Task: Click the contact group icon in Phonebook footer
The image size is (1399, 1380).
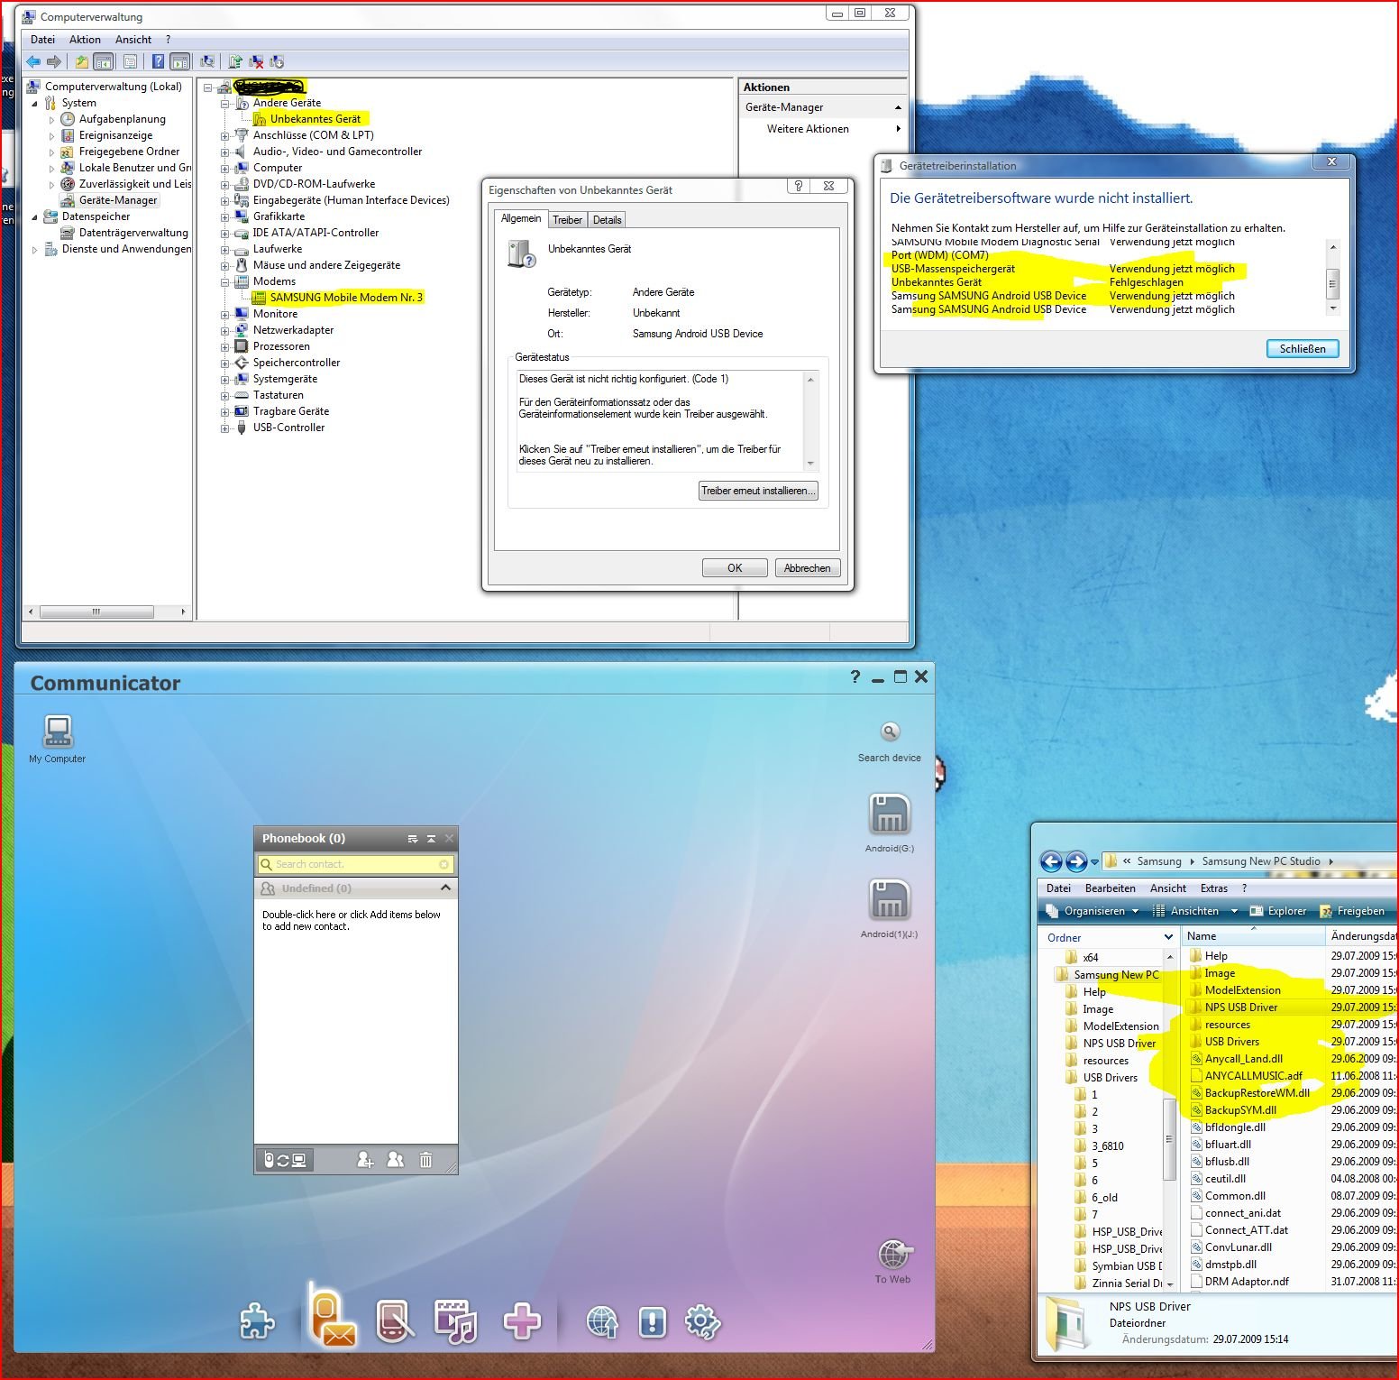Action: coord(395,1160)
